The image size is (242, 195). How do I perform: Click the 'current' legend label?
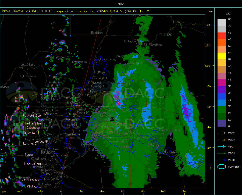click(x=234, y=167)
